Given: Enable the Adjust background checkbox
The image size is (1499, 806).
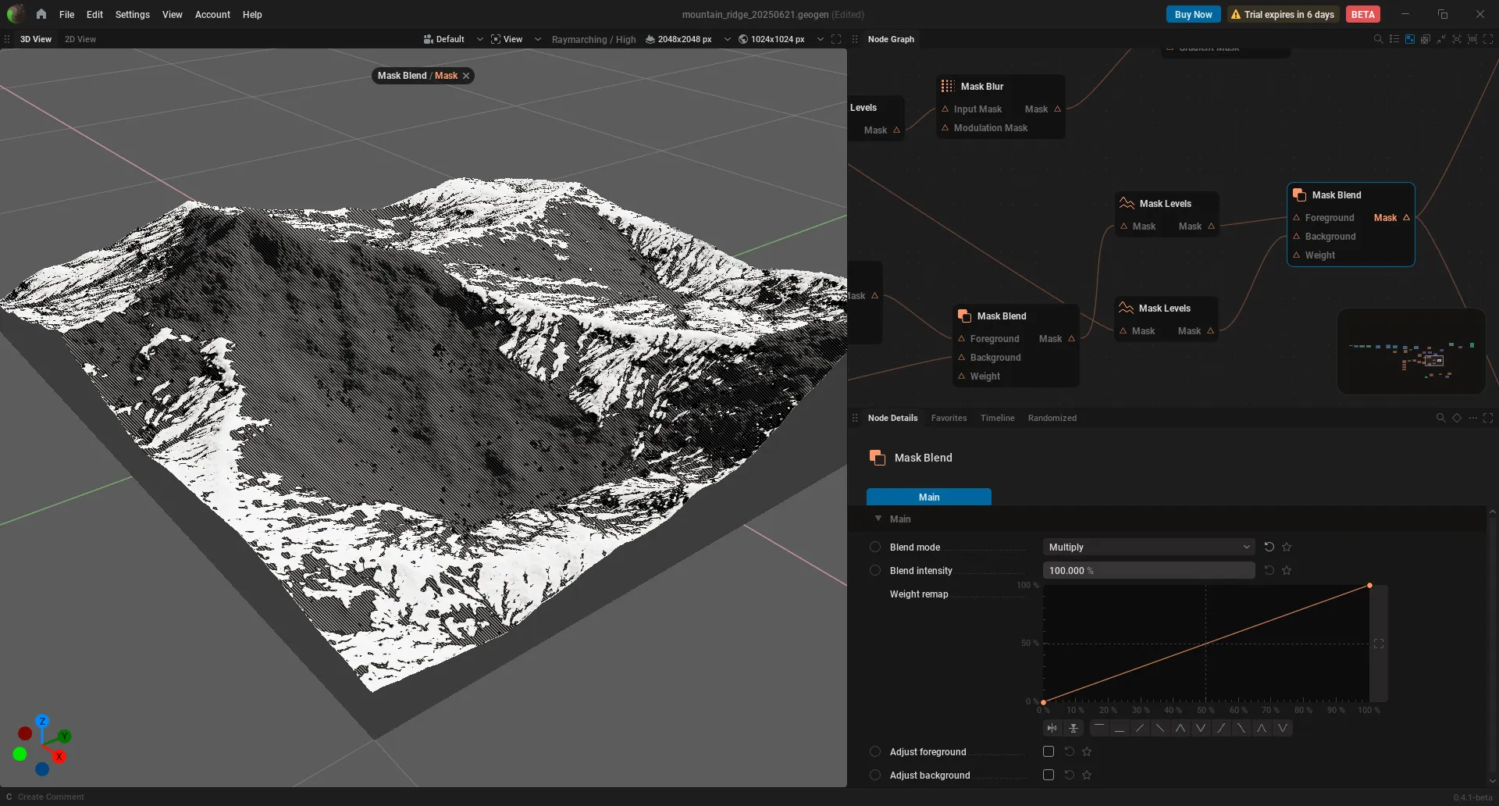Looking at the screenshot, I should 1049,775.
